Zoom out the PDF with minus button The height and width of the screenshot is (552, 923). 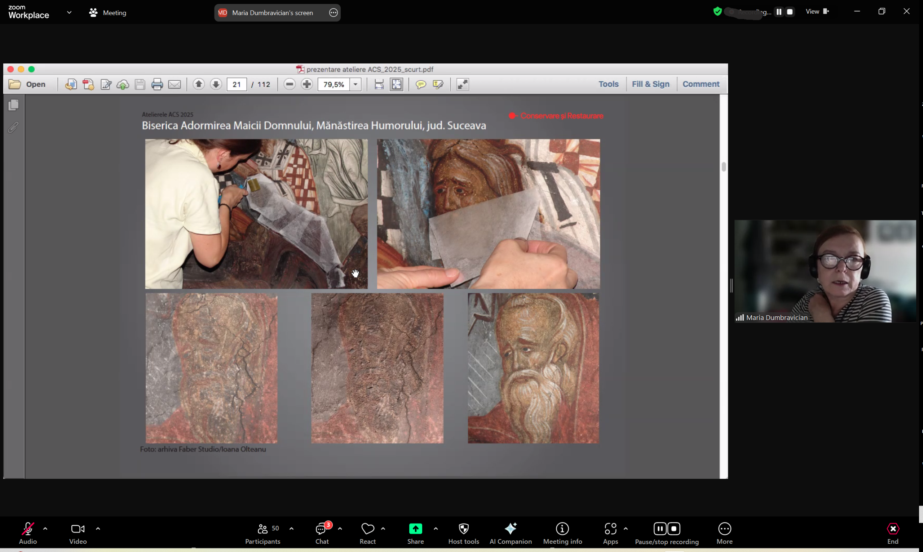tap(290, 84)
